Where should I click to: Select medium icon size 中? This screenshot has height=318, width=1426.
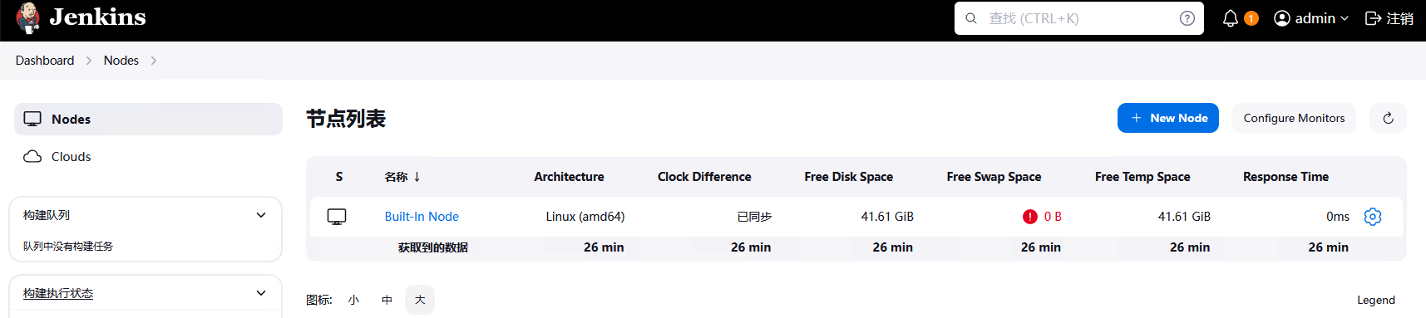click(x=387, y=300)
